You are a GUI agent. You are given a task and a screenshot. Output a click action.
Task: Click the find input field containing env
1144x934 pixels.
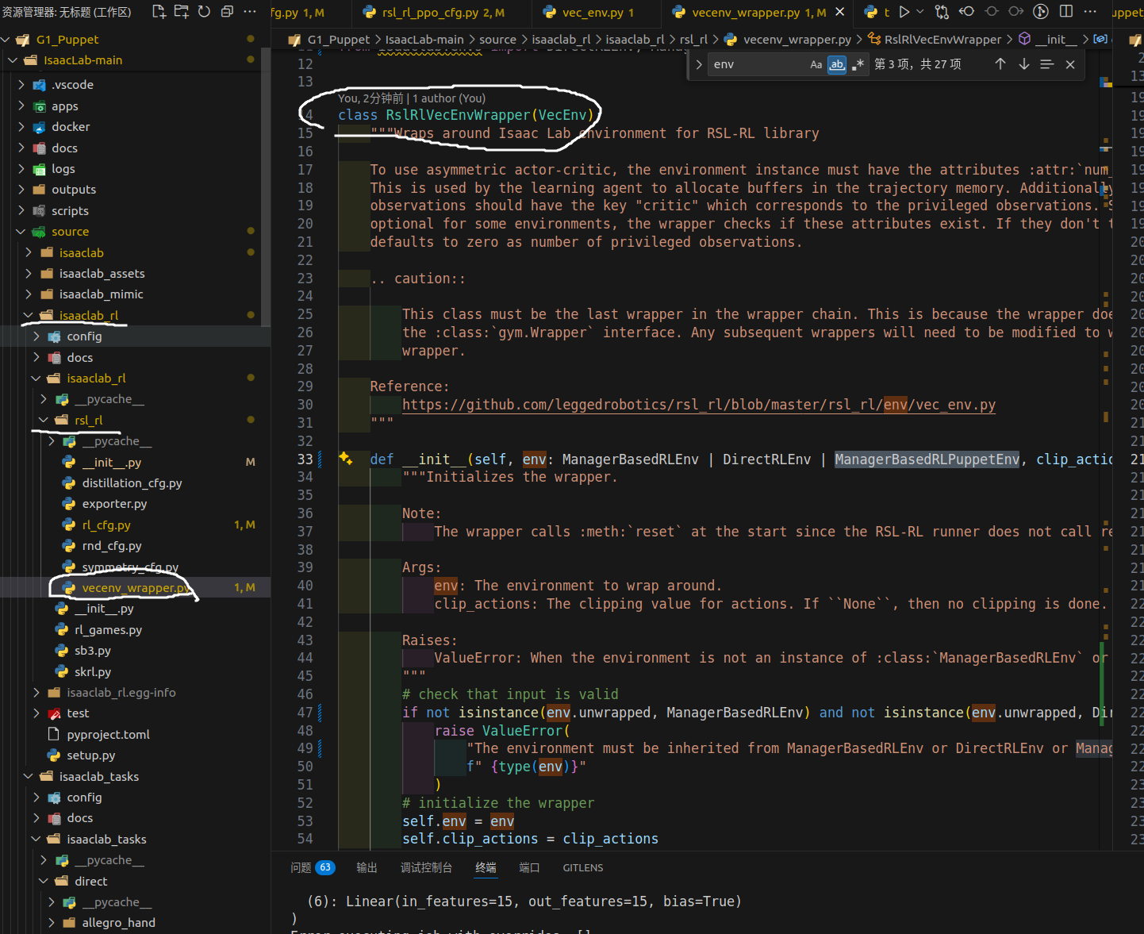coord(758,65)
